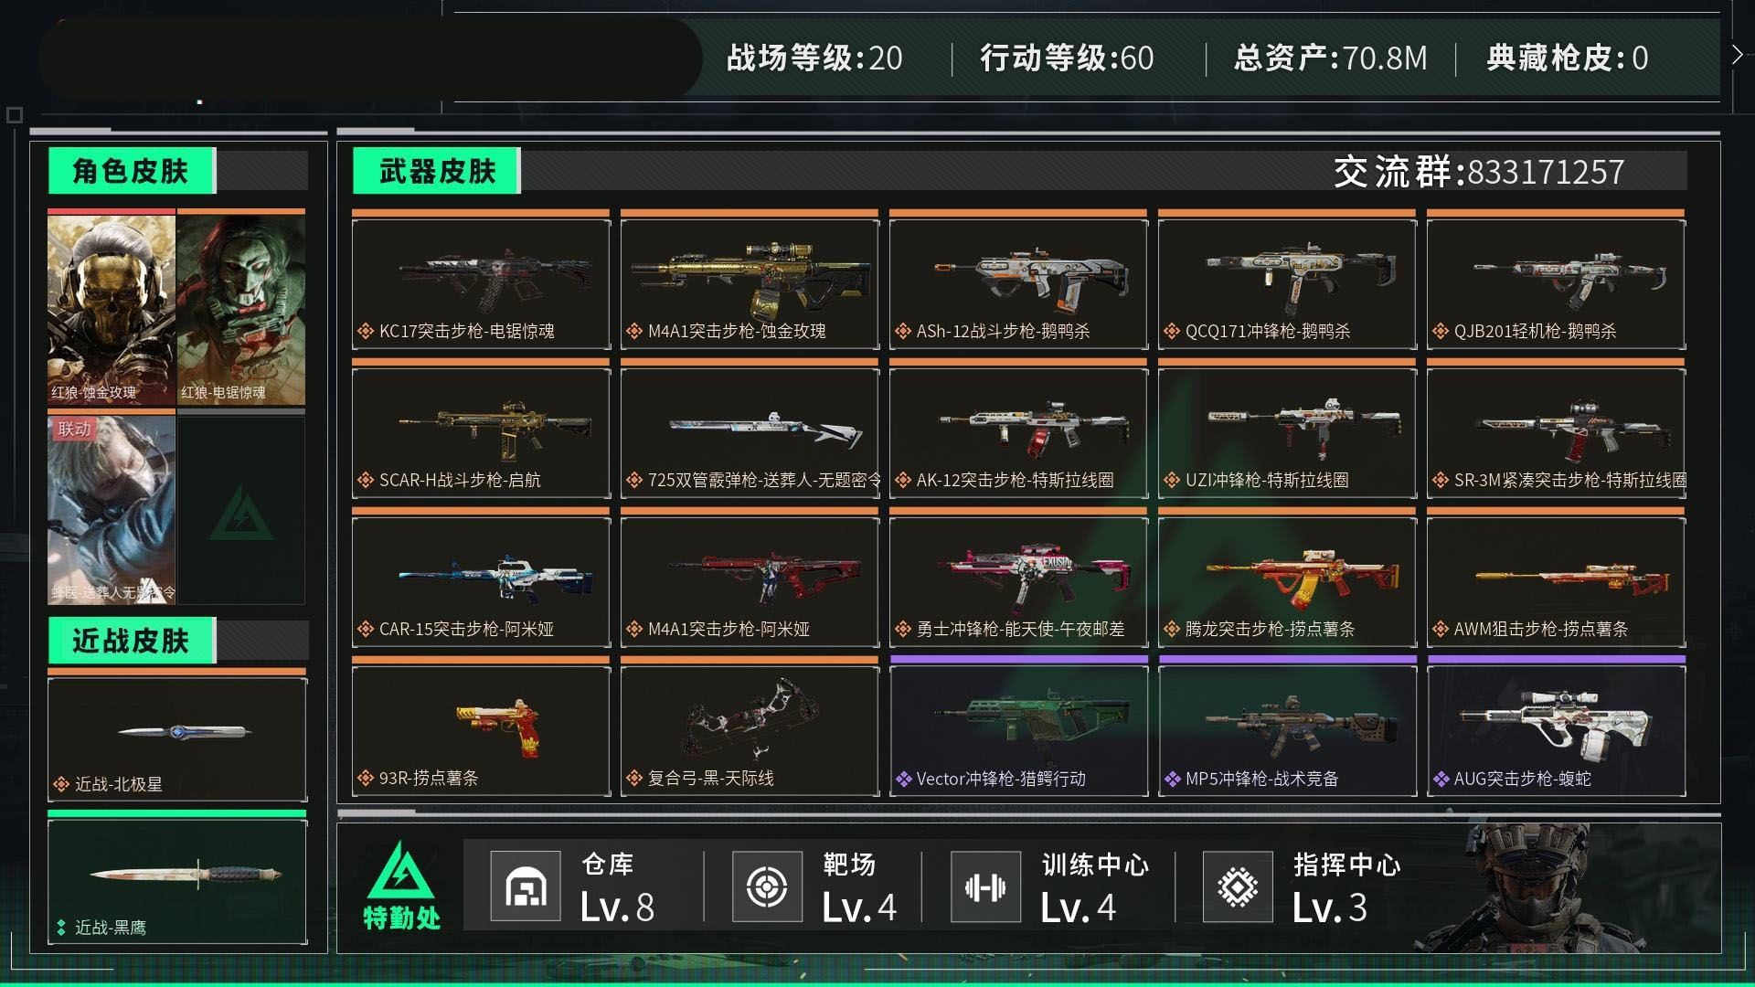Image resolution: width=1755 pixels, height=987 pixels.
Task: Open the 角色皮肤 tab header
Action: (131, 171)
